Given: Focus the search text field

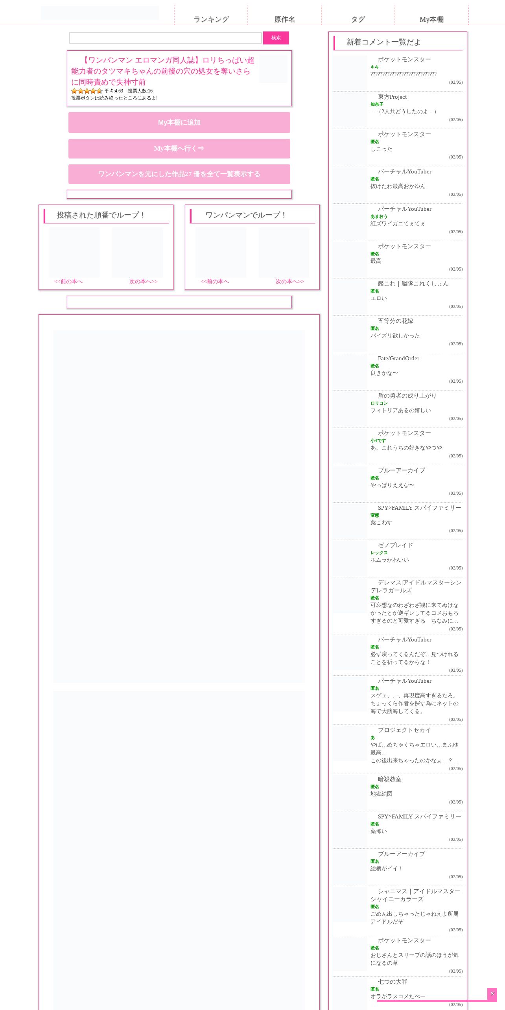Looking at the screenshot, I should tap(166, 38).
